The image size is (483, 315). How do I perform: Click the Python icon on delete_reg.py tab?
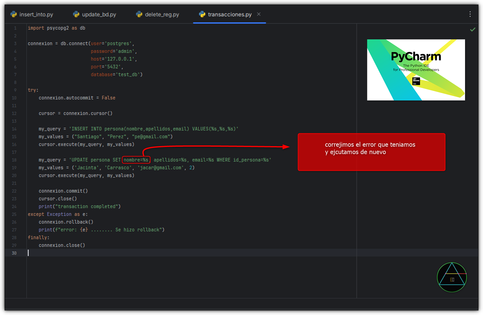[x=139, y=14]
